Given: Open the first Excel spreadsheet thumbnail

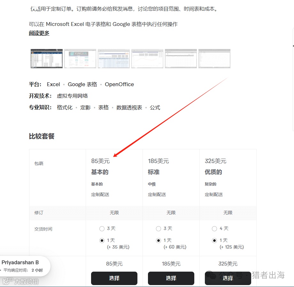Looking at the screenshot, I should pos(46,59).
